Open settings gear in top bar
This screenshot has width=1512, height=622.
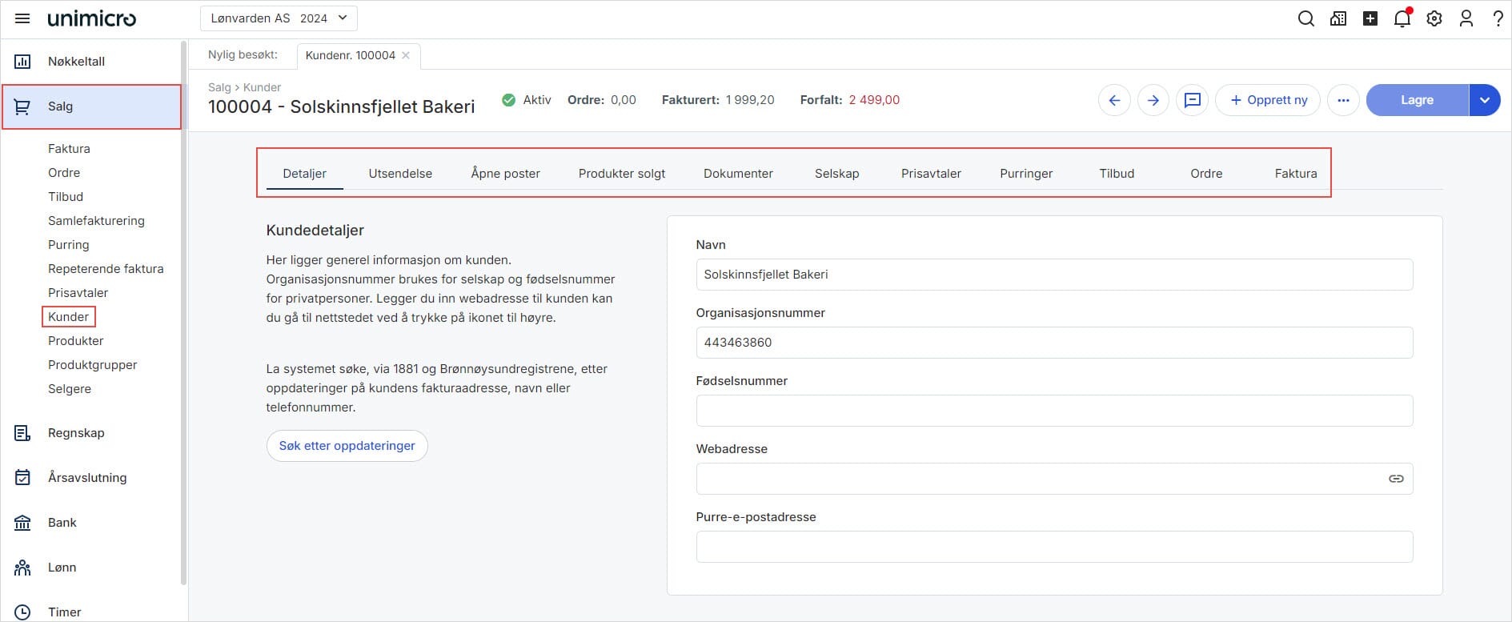pyautogui.click(x=1434, y=18)
